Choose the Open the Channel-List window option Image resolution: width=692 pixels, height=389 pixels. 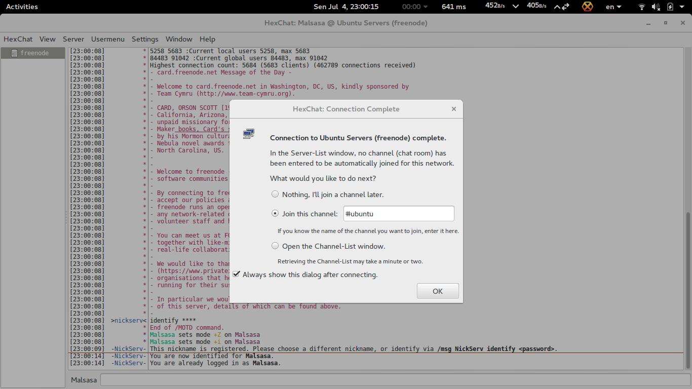(275, 246)
